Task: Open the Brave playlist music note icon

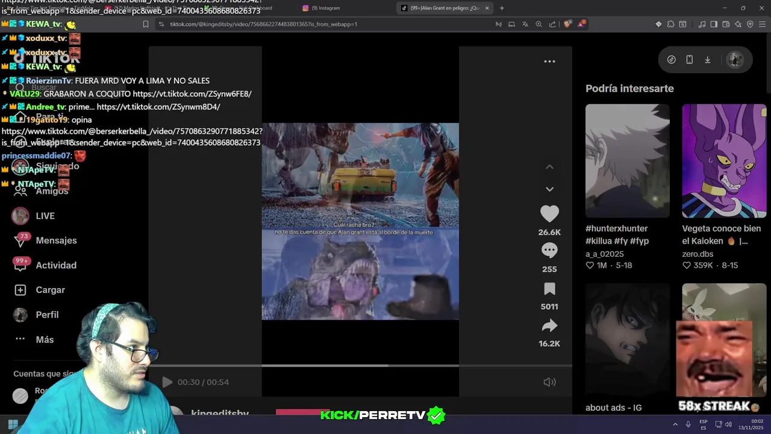Action: 702,24
